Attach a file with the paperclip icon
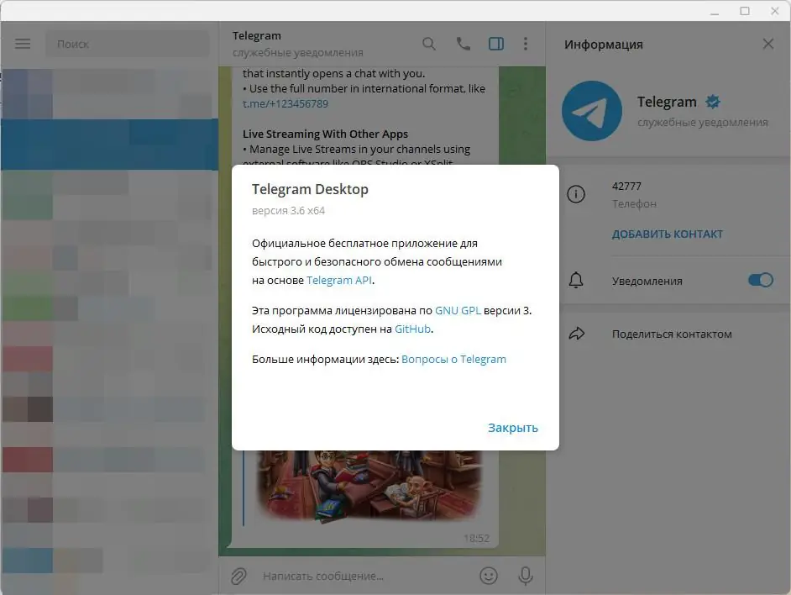791x595 pixels. [240, 576]
